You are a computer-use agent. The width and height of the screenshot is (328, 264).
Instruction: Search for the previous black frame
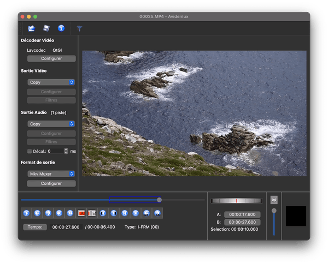[103, 213]
